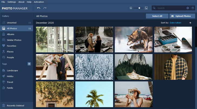Select the rocky mountain peaks photo
This screenshot has height=109, width=197.
coord(134,67)
